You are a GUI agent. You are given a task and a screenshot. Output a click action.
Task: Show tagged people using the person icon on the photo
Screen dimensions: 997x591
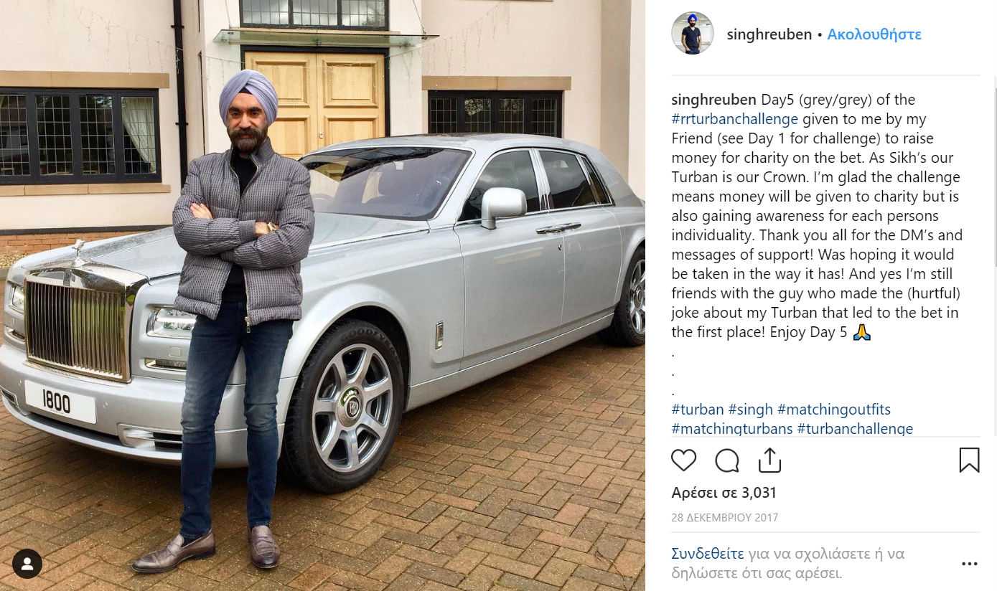tap(27, 564)
